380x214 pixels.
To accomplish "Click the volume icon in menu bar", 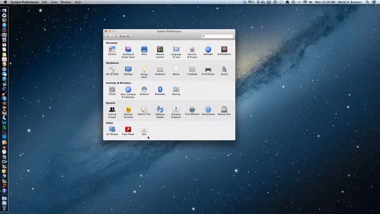I will pos(311,2).
